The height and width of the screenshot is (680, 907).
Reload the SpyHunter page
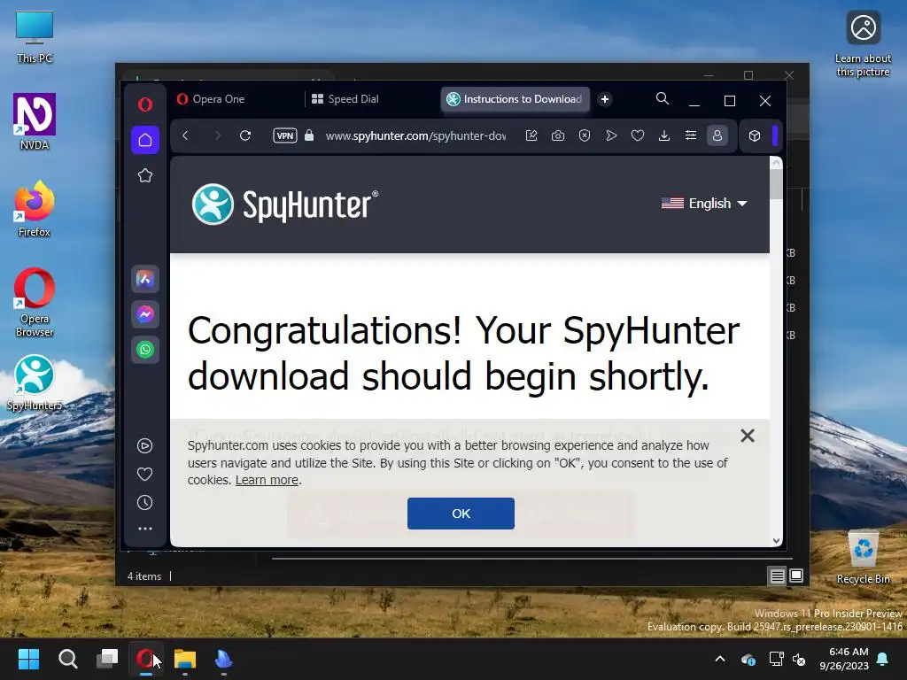(x=245, y=135)
